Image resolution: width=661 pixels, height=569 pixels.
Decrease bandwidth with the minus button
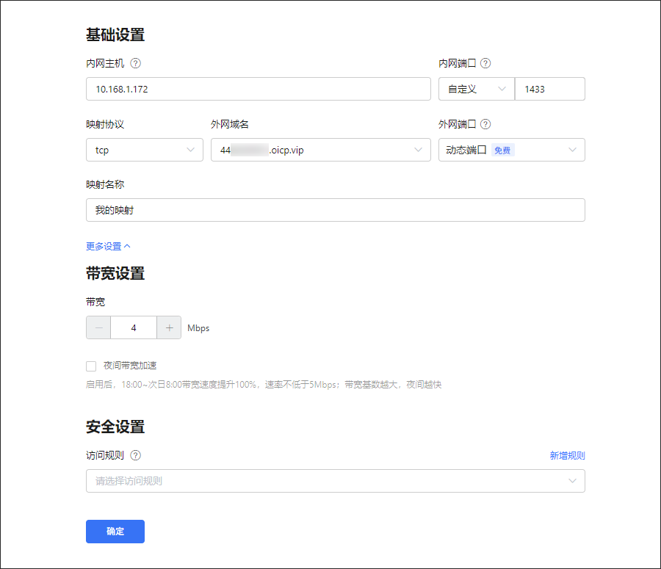[x=98, y=328]
